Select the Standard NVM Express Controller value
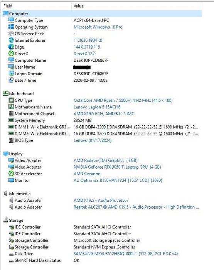Image resolution: width=214 pixels, height=270 pixels. pos(104,247)
